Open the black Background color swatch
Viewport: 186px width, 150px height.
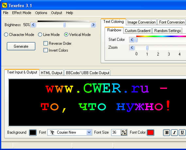(x=33, y=133)
